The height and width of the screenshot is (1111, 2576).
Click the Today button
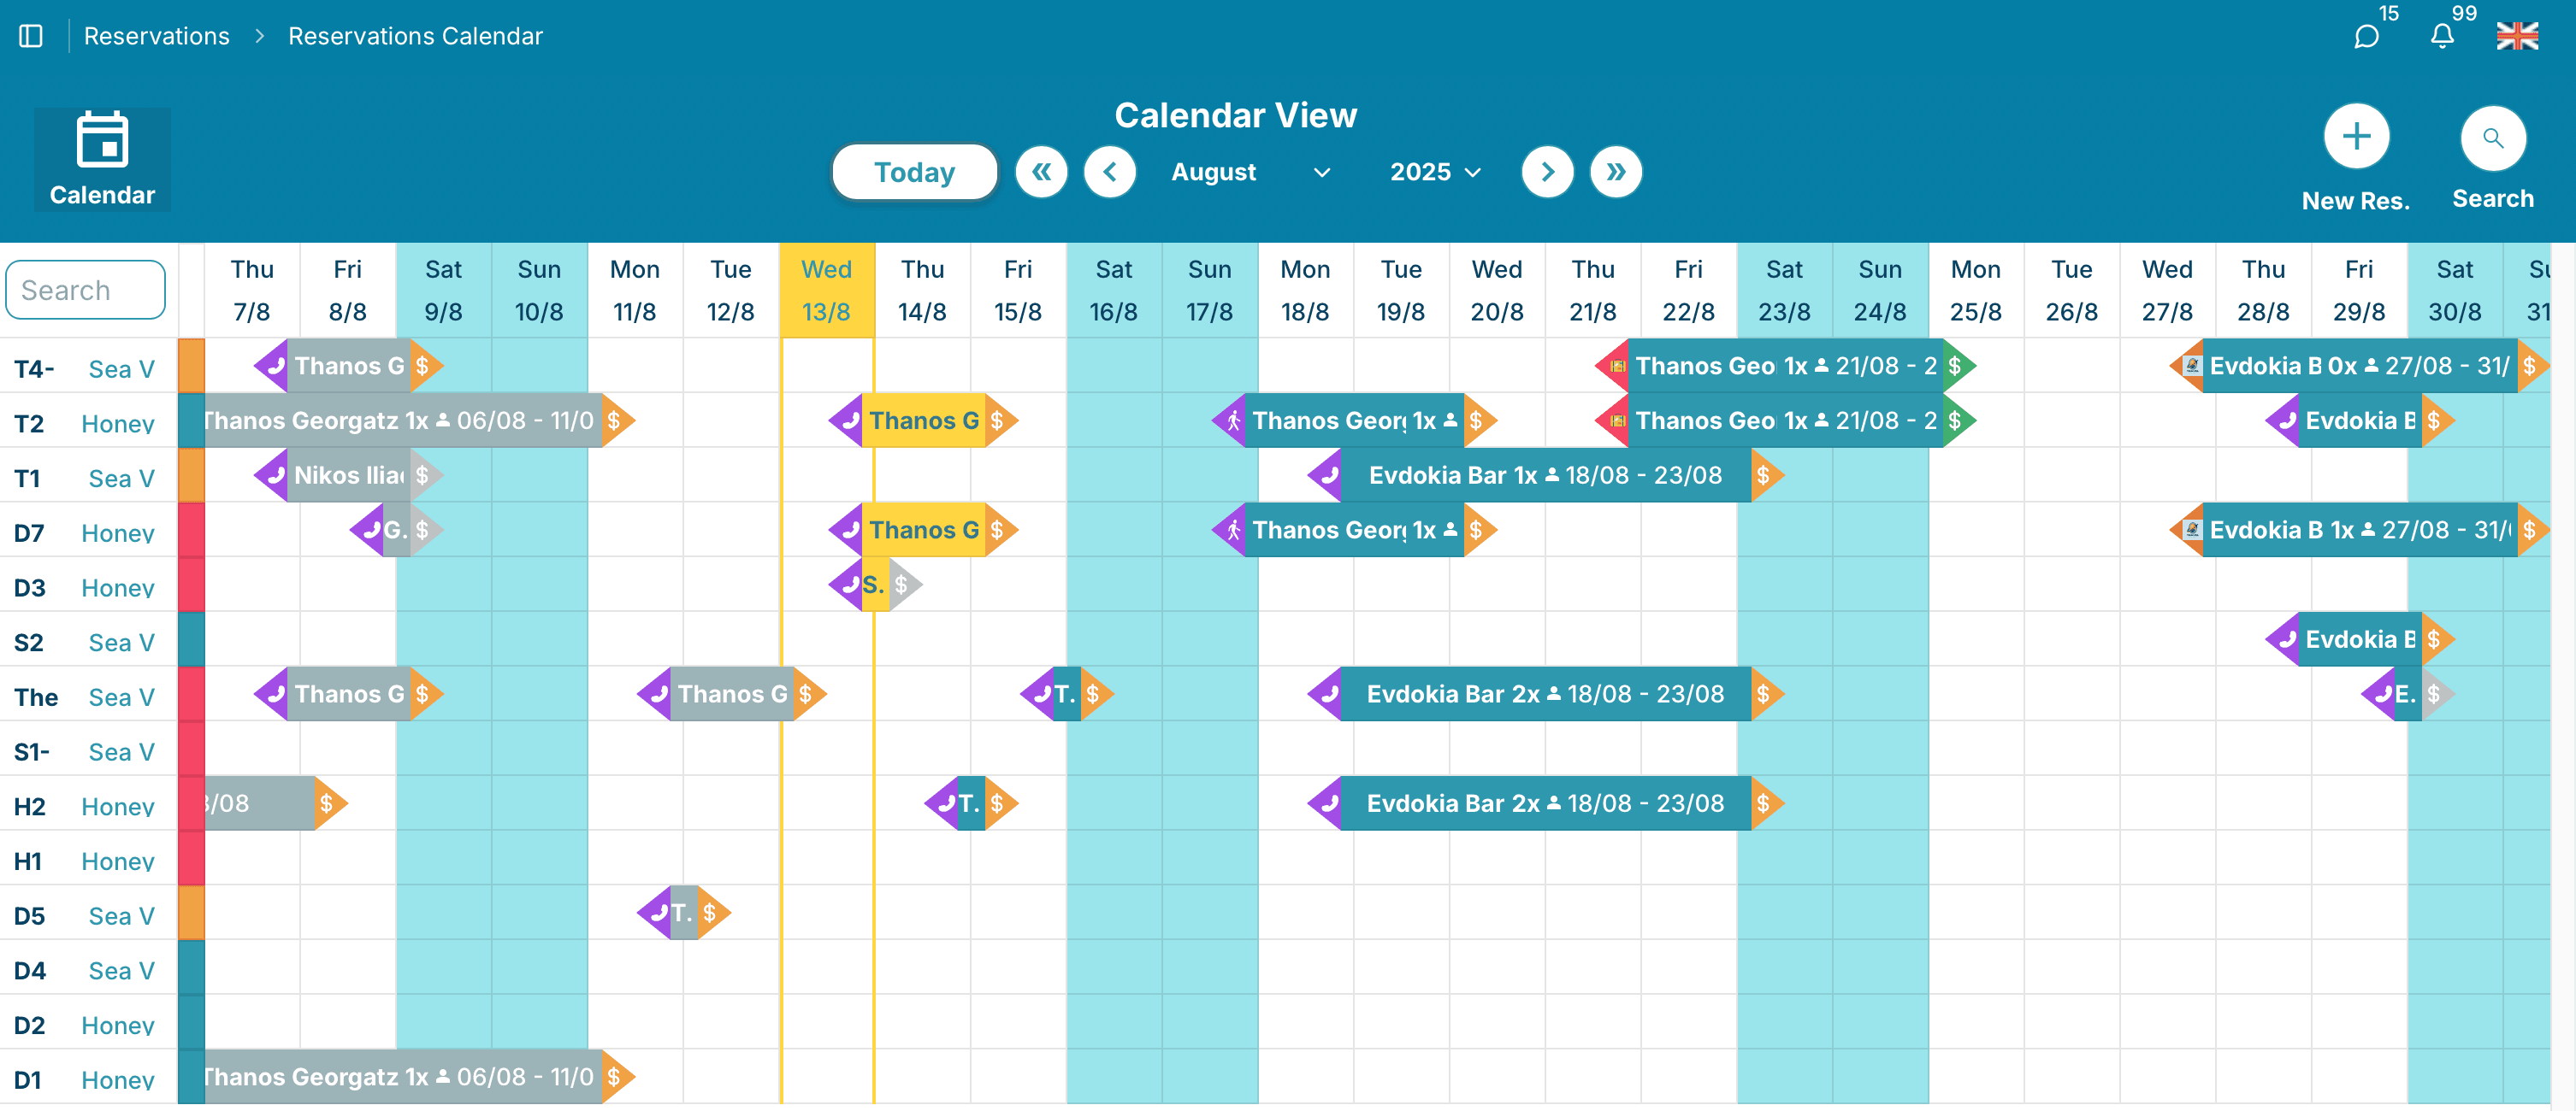pos(914,172)
